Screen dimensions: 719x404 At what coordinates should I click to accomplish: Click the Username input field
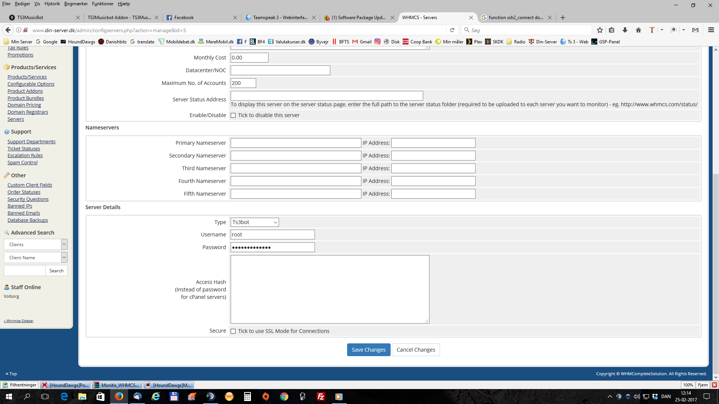[x=272, y=234]
